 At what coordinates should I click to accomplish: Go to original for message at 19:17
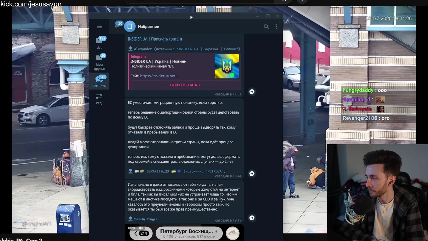click(x=252, y=218)
